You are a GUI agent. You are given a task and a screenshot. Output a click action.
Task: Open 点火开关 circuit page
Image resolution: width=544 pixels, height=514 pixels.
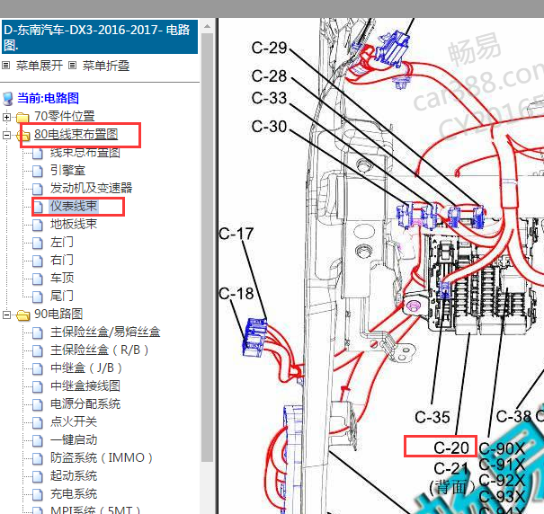pos(74,421)
